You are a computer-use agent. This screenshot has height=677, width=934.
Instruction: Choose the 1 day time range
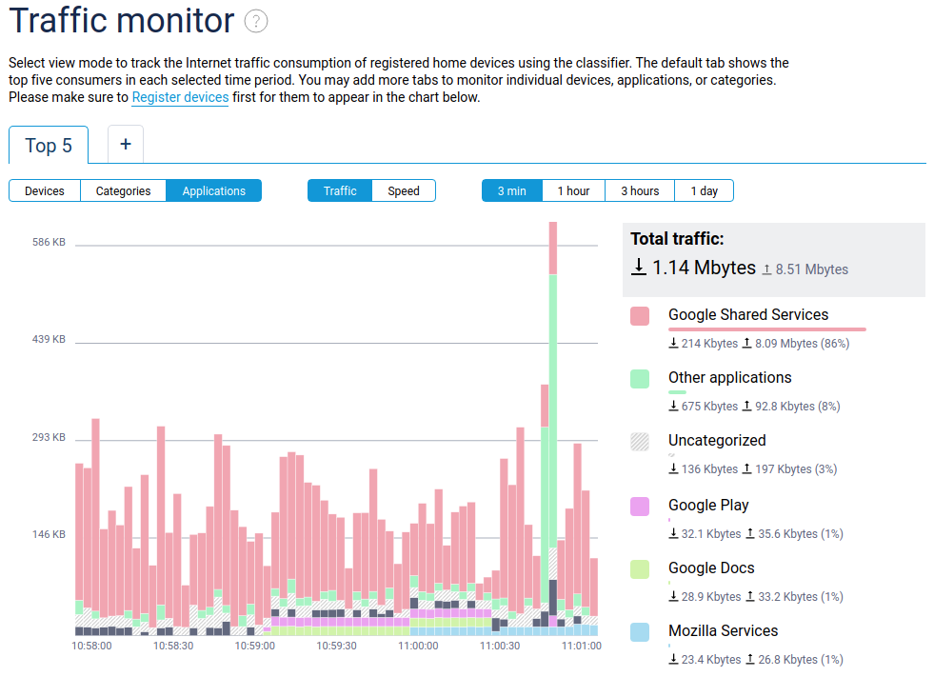pyautogui.click(x=705, y=191)
